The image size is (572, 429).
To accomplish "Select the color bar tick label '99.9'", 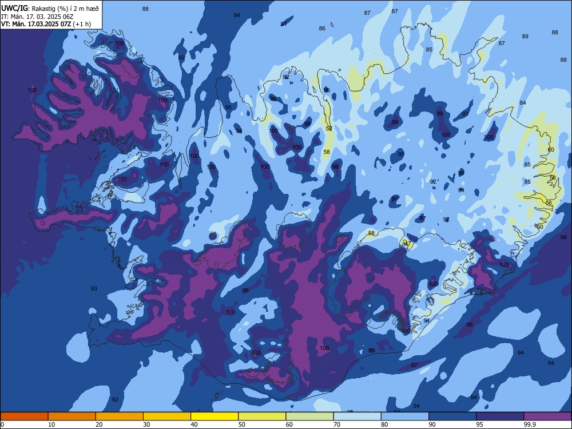I will [x=530, y=424].
